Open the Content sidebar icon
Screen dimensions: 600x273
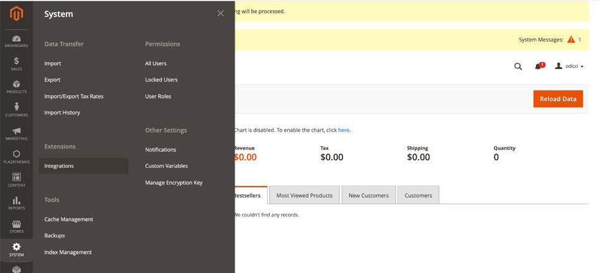[x=16, y=180]
